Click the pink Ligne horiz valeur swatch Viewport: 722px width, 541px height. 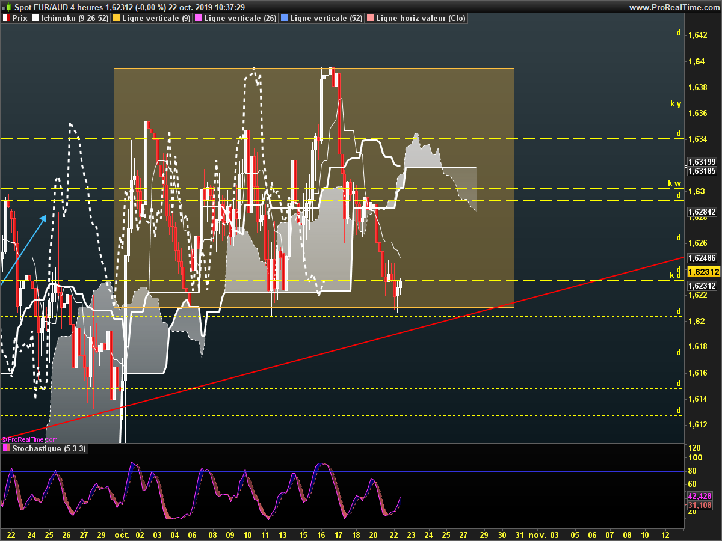[x=371, y=18]
